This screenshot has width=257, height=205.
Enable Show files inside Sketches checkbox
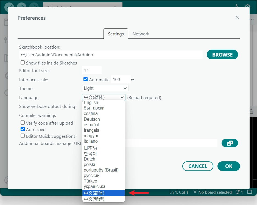(x=23, y=63)
